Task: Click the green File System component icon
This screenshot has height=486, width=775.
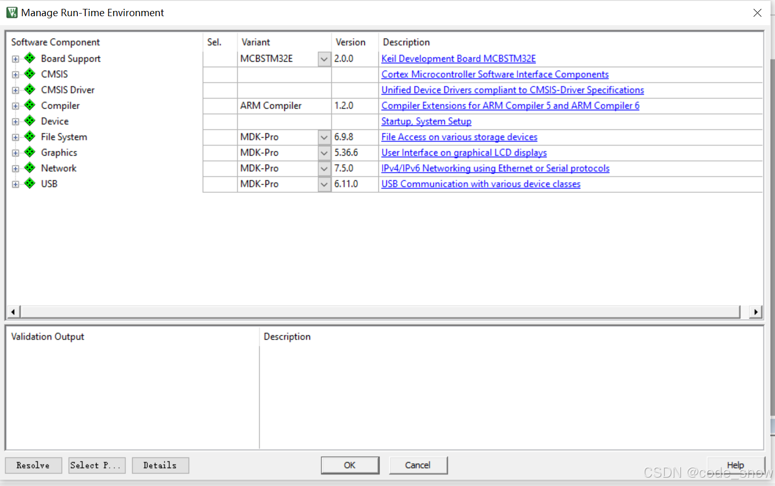Action: point(30,136)
